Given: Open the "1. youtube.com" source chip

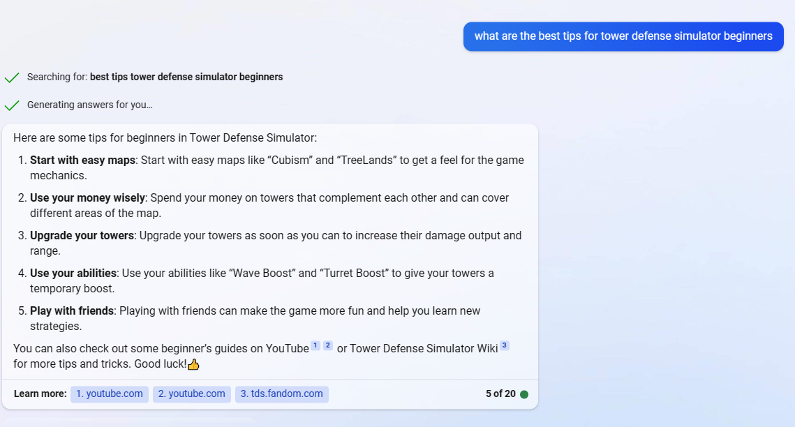Looking at the screenshot, I should click(x=109, y=394).
